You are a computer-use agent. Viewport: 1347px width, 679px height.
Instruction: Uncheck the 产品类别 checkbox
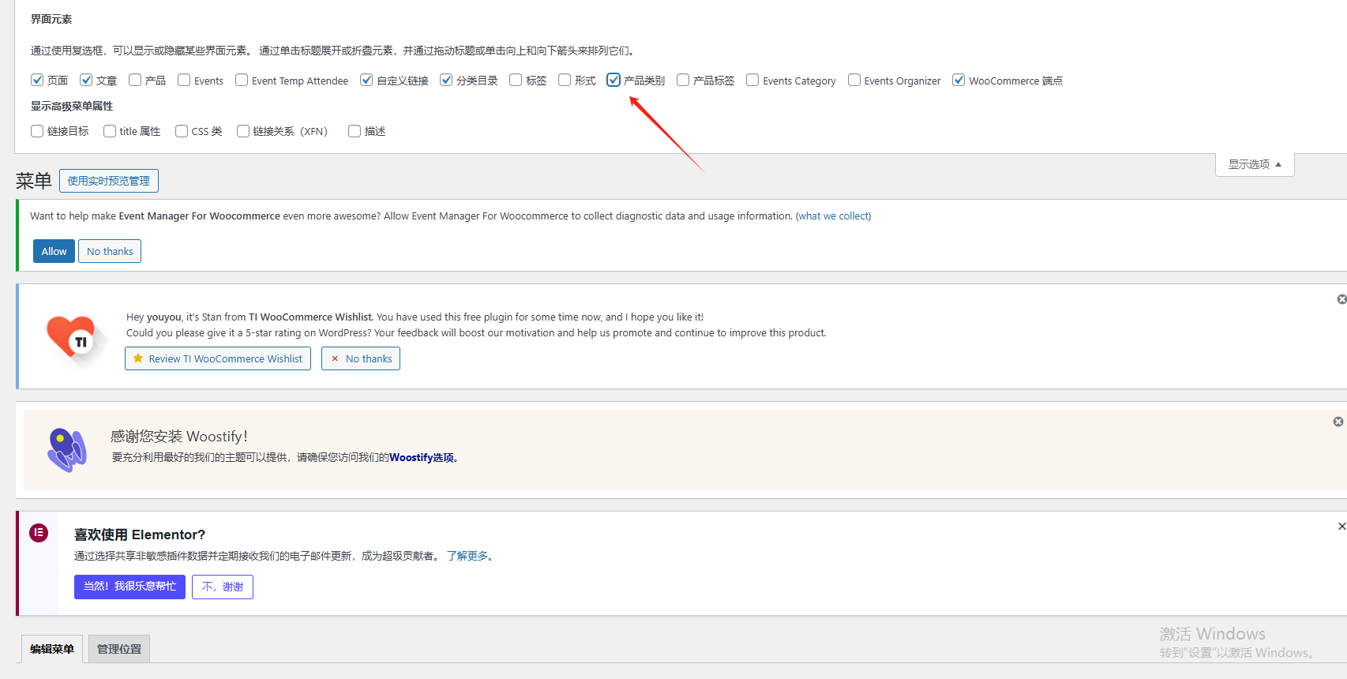tap(613, 80)
